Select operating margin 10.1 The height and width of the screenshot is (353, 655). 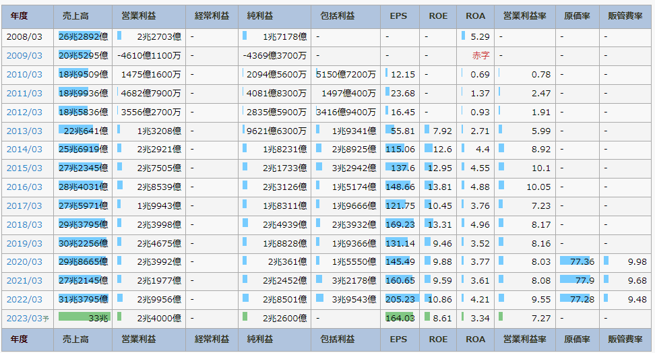(541, 168)
